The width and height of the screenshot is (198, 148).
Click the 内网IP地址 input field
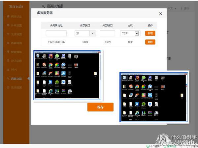[56, 33]
